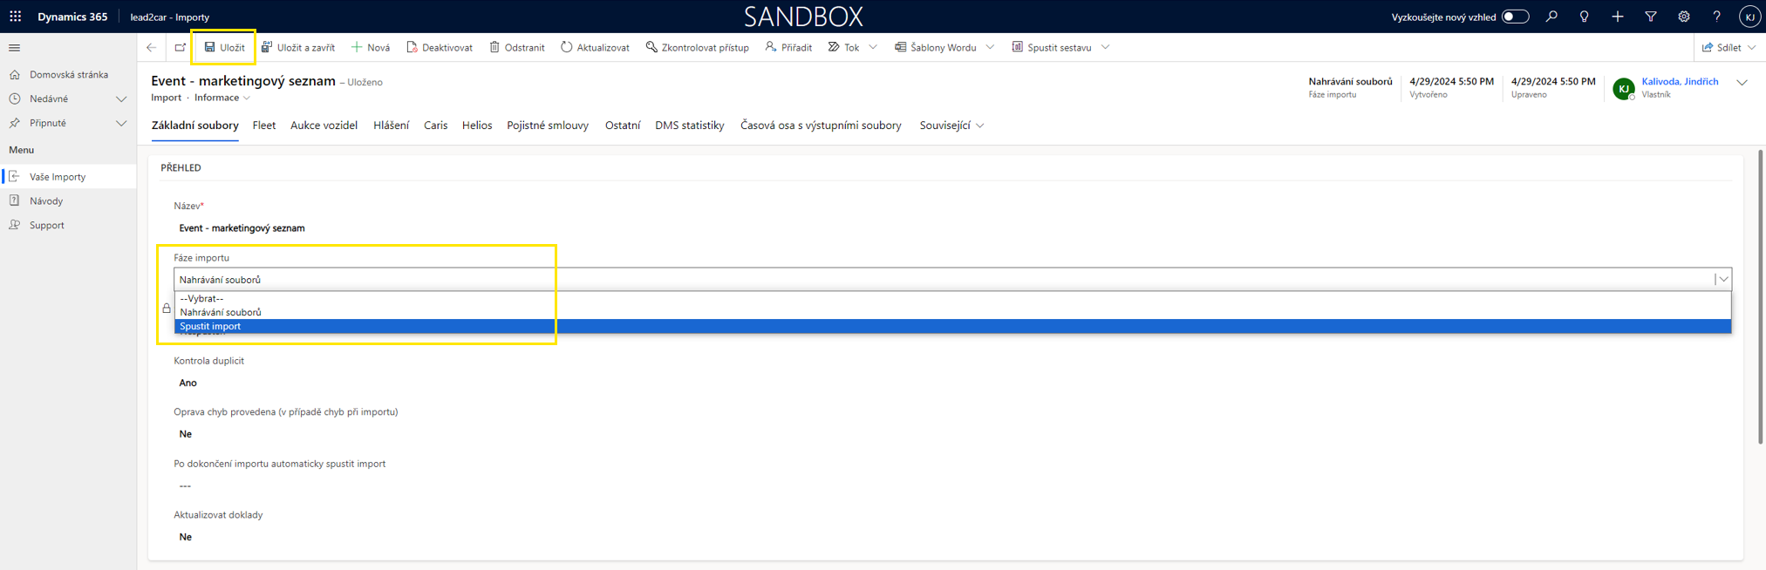Select 'Spustit import' option in list
The width and height of the screenshot is (1766, 570).
pyautogui.click(x=210, y=327)
